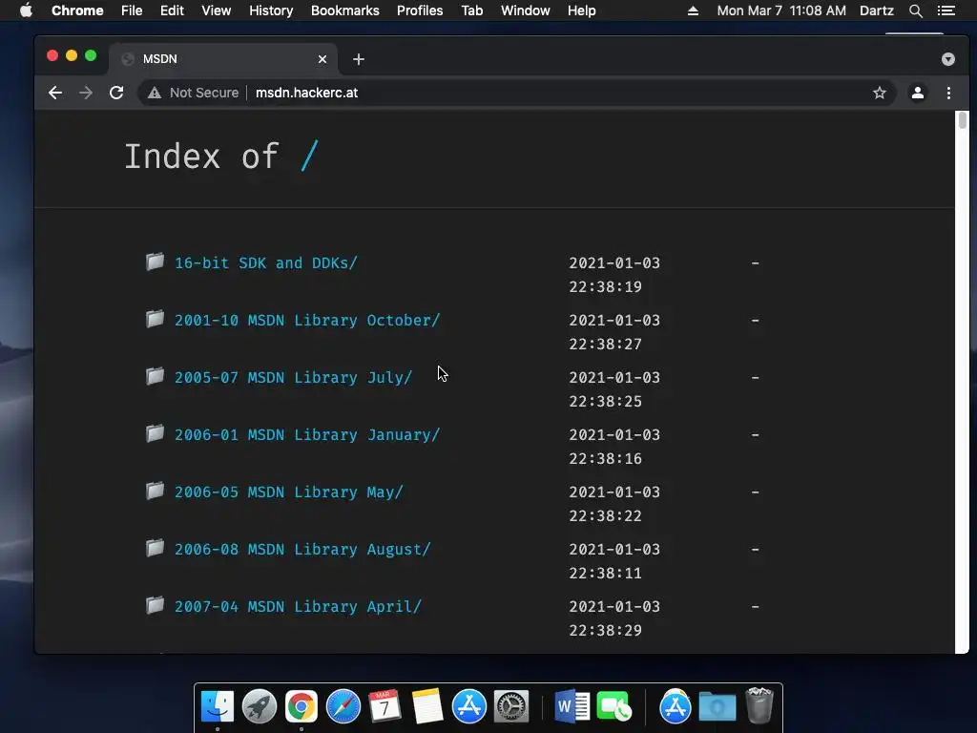
Task: Open the Profiles menu
Action: coord(420,10)
